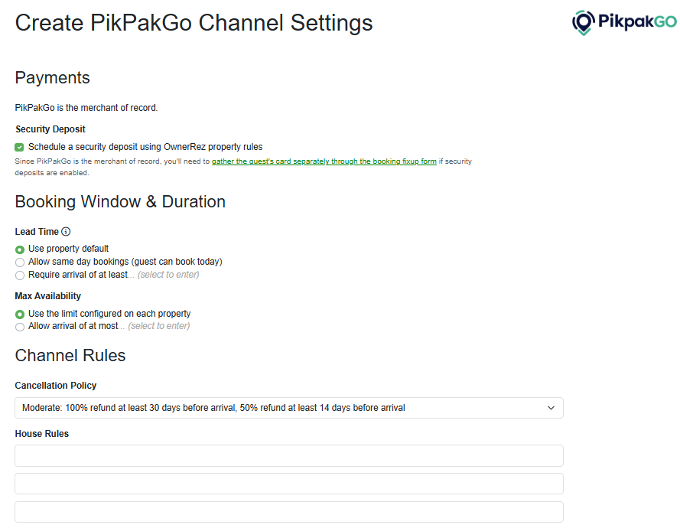
Task: Click the Payments section heading
Action: tap(53, 77)
